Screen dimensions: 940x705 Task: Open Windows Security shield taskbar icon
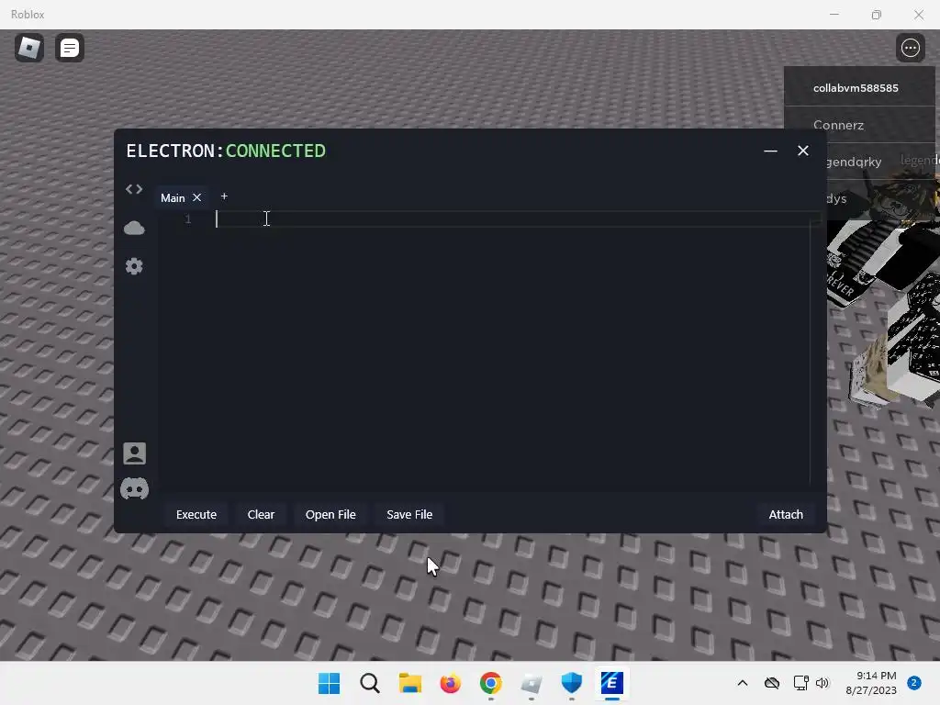click(x=571, y=683)
